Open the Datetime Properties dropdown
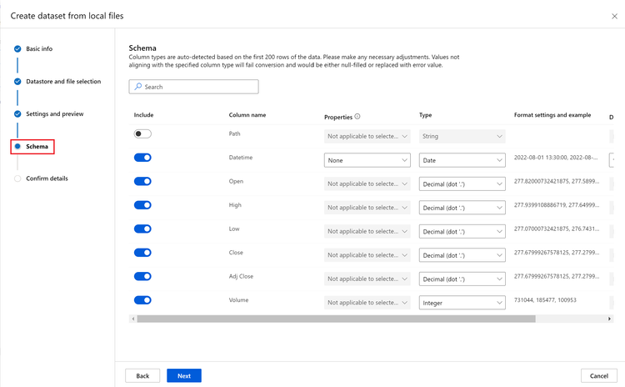 coord(367,160)
